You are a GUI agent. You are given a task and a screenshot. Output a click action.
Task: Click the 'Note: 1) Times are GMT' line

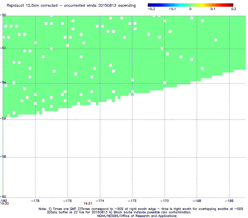tap(141, 209)
